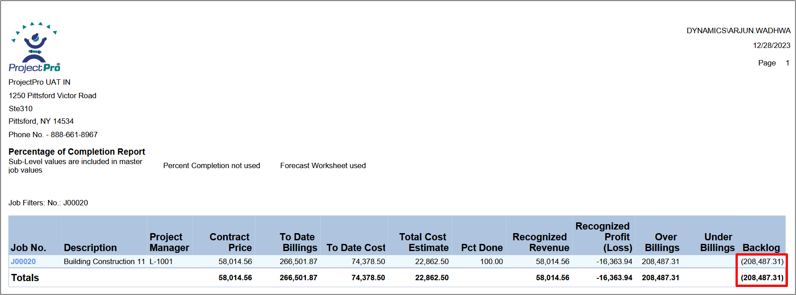
Task: Select the company name ProjectPro UAT IN
Action: [x=39, y=82]
